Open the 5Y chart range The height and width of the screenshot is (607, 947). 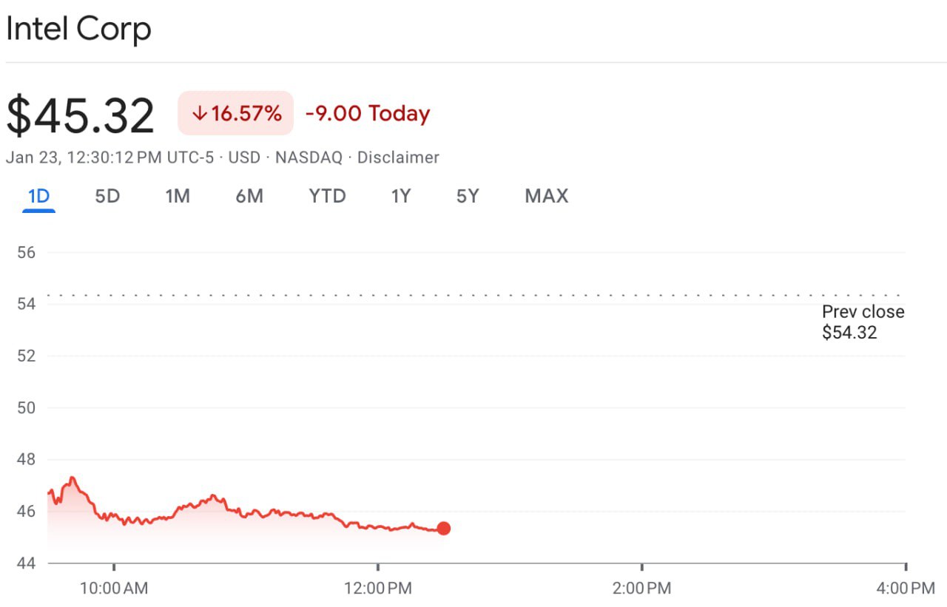[x=468, y=197]
